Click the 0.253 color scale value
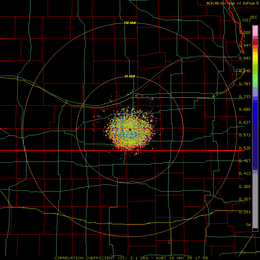 pos(245,212)
